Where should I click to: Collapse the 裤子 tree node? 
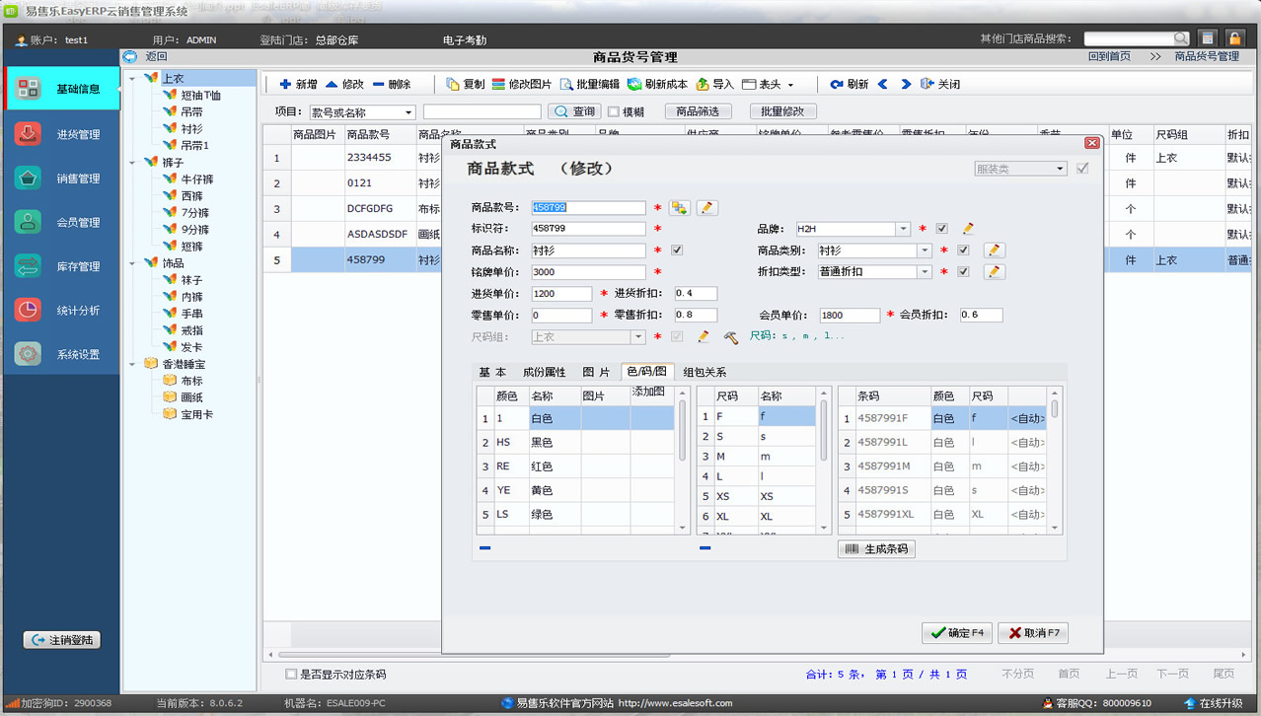(x=133, y=162)
